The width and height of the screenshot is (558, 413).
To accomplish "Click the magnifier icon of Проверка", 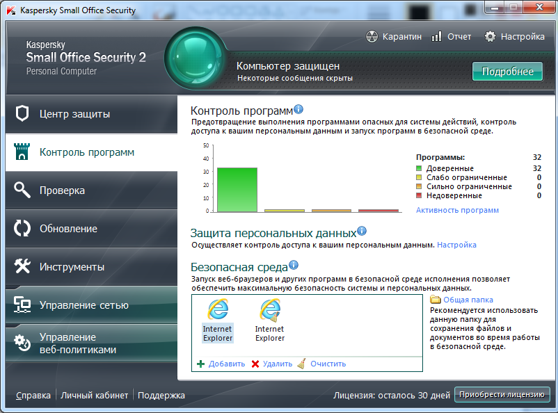I will (22, 190).
